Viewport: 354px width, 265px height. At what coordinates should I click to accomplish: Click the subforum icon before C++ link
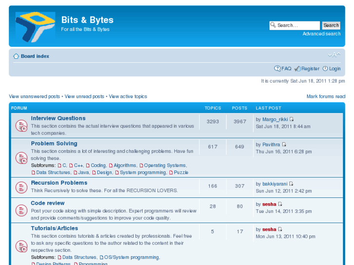pyautogui.click(x=71, y=165)
